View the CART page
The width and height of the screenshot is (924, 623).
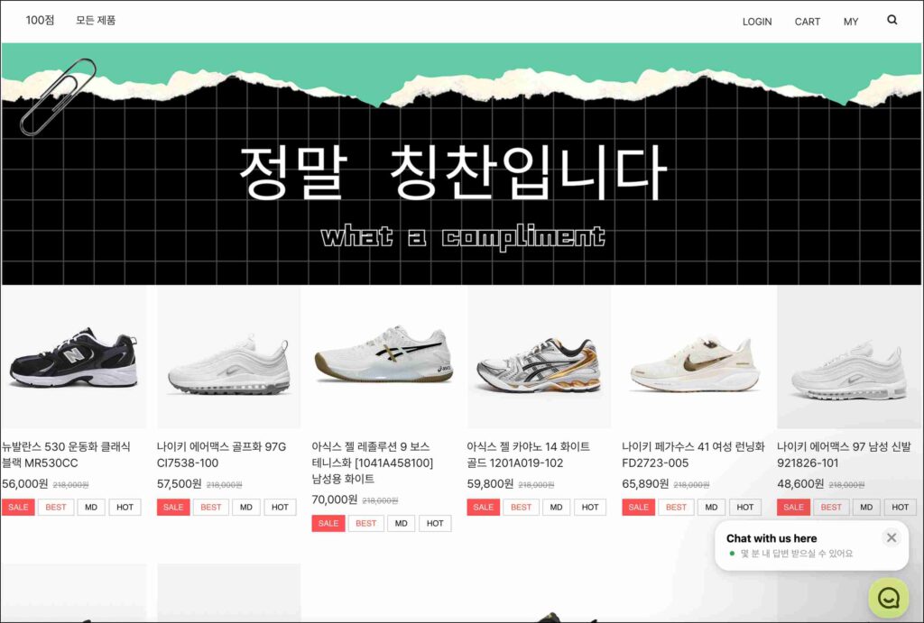(x=807, y=22)
